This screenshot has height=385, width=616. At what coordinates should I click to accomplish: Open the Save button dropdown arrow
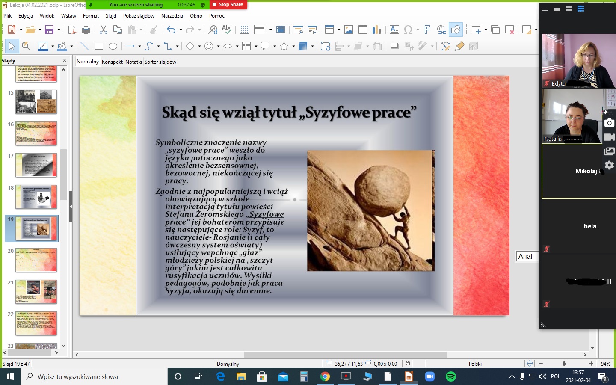(59, 30)
